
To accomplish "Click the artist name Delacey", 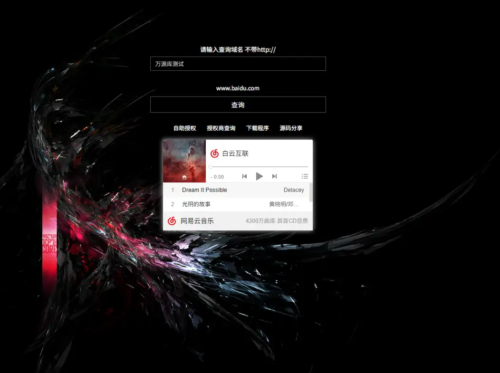I will coord(293,190).
